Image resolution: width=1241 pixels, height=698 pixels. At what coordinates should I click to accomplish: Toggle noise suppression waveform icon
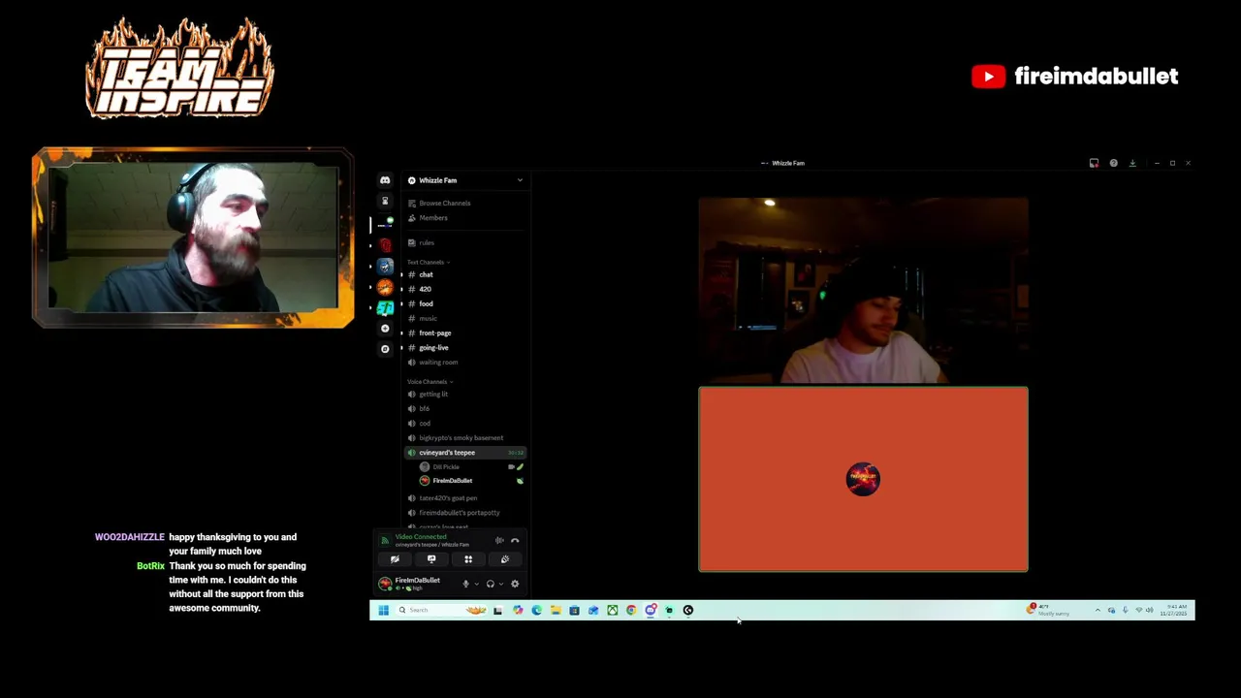click(x=499, y=540)
